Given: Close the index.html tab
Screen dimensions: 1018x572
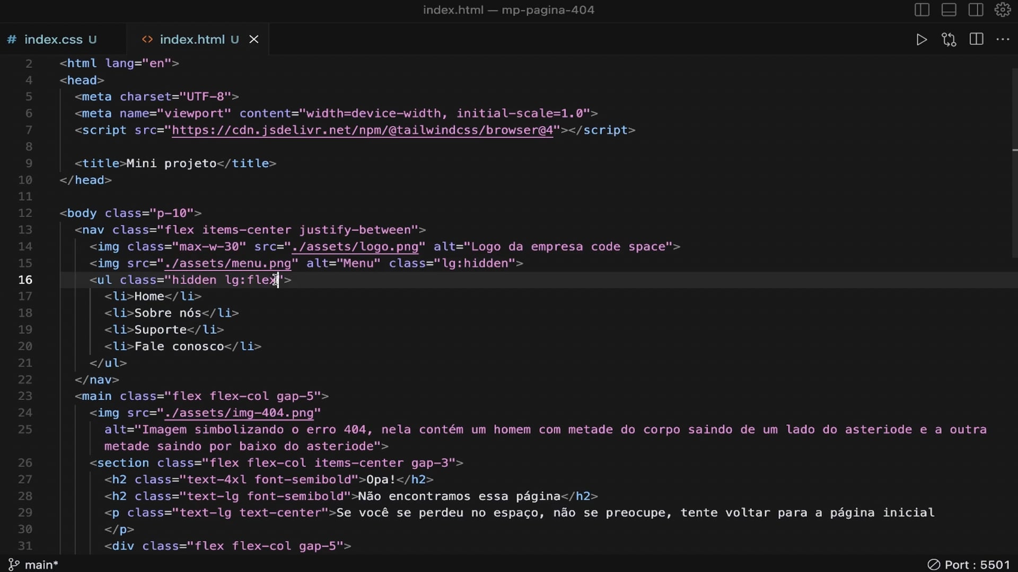Looking at the screenshot, I should click(254, 40).
